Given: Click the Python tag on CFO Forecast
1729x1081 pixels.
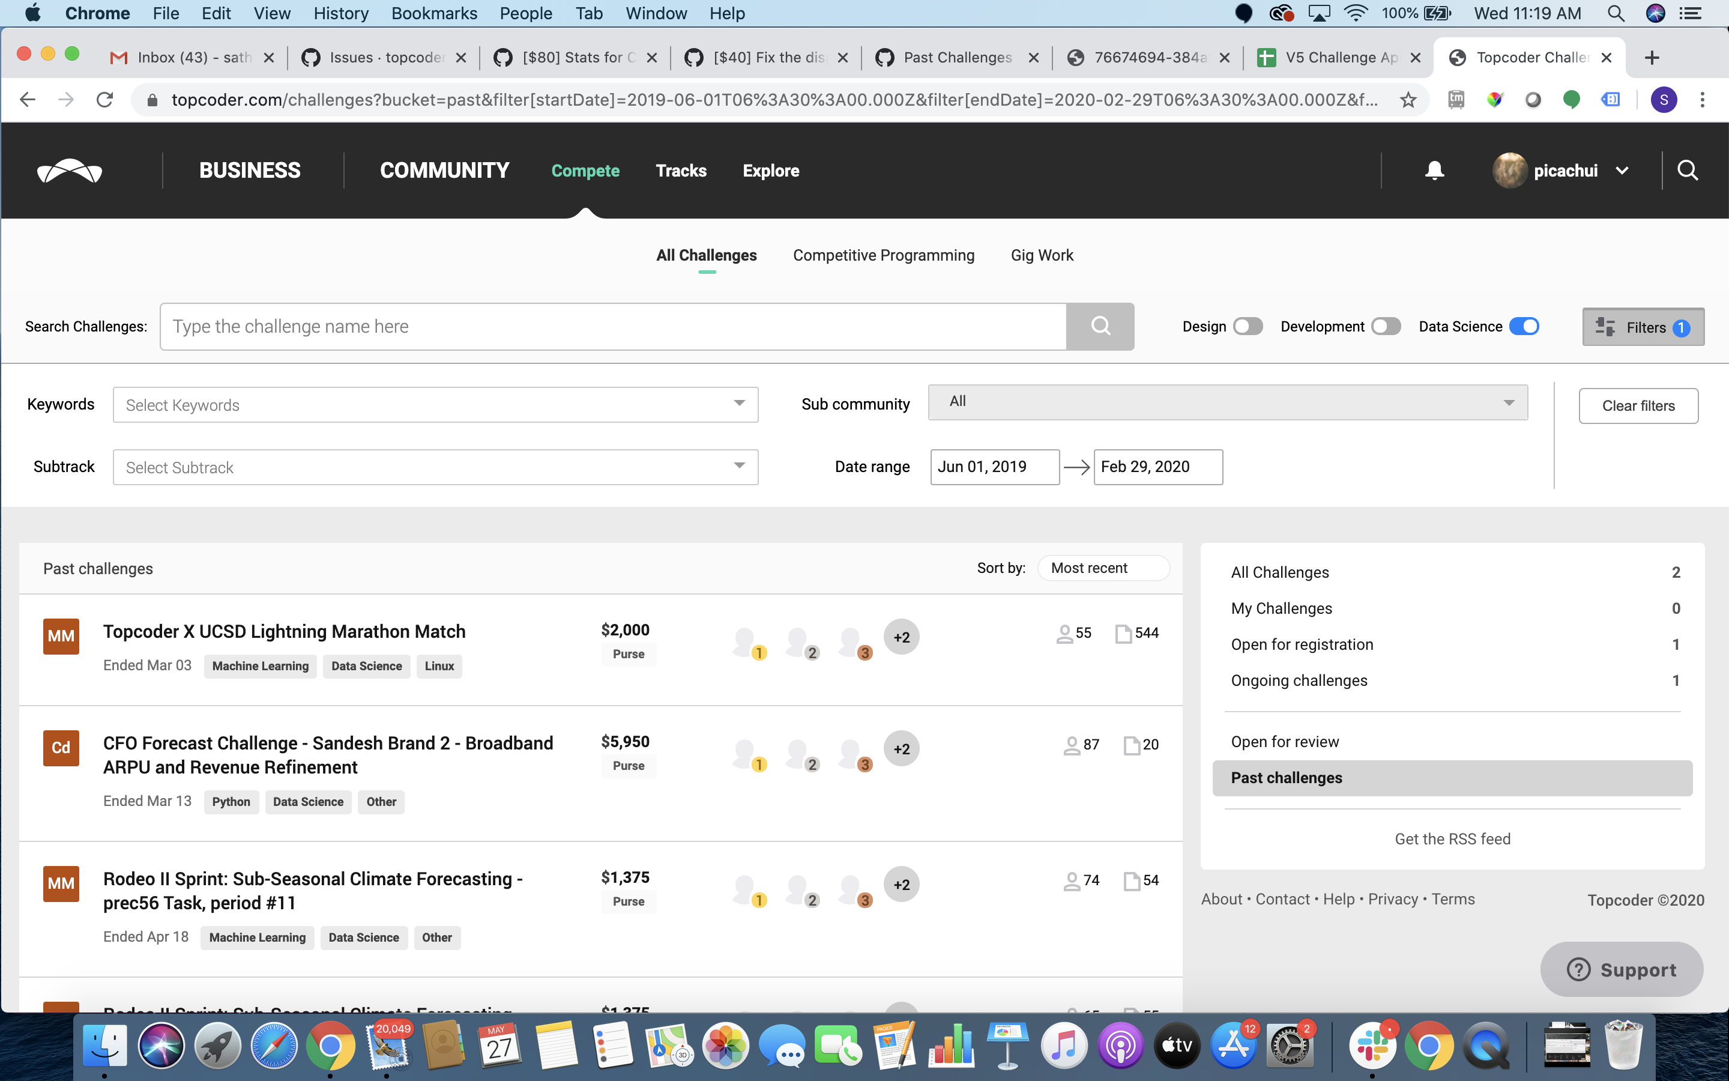Looking at the screenshot, I should (x=231, y=802).
